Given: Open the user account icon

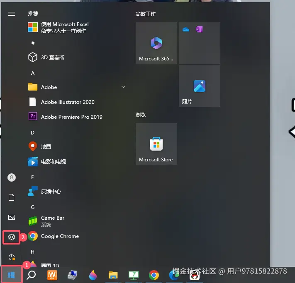Looking at the screenshot, I should tap(12, 177).
